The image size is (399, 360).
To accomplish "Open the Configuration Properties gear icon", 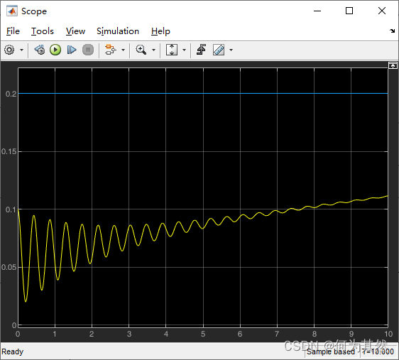I will point(9,50).
